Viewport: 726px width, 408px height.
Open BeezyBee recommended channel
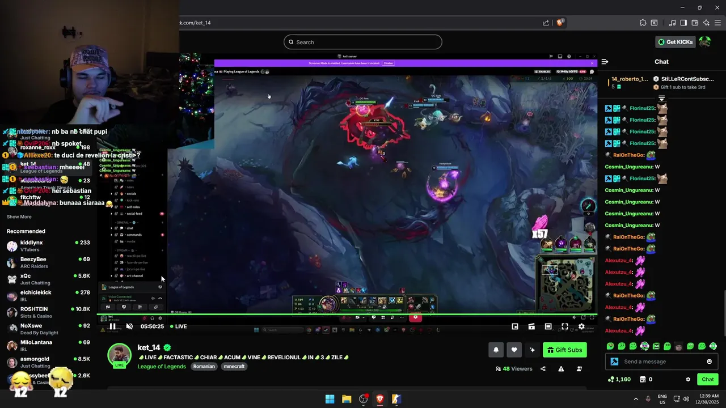click(x=48, y=262)
